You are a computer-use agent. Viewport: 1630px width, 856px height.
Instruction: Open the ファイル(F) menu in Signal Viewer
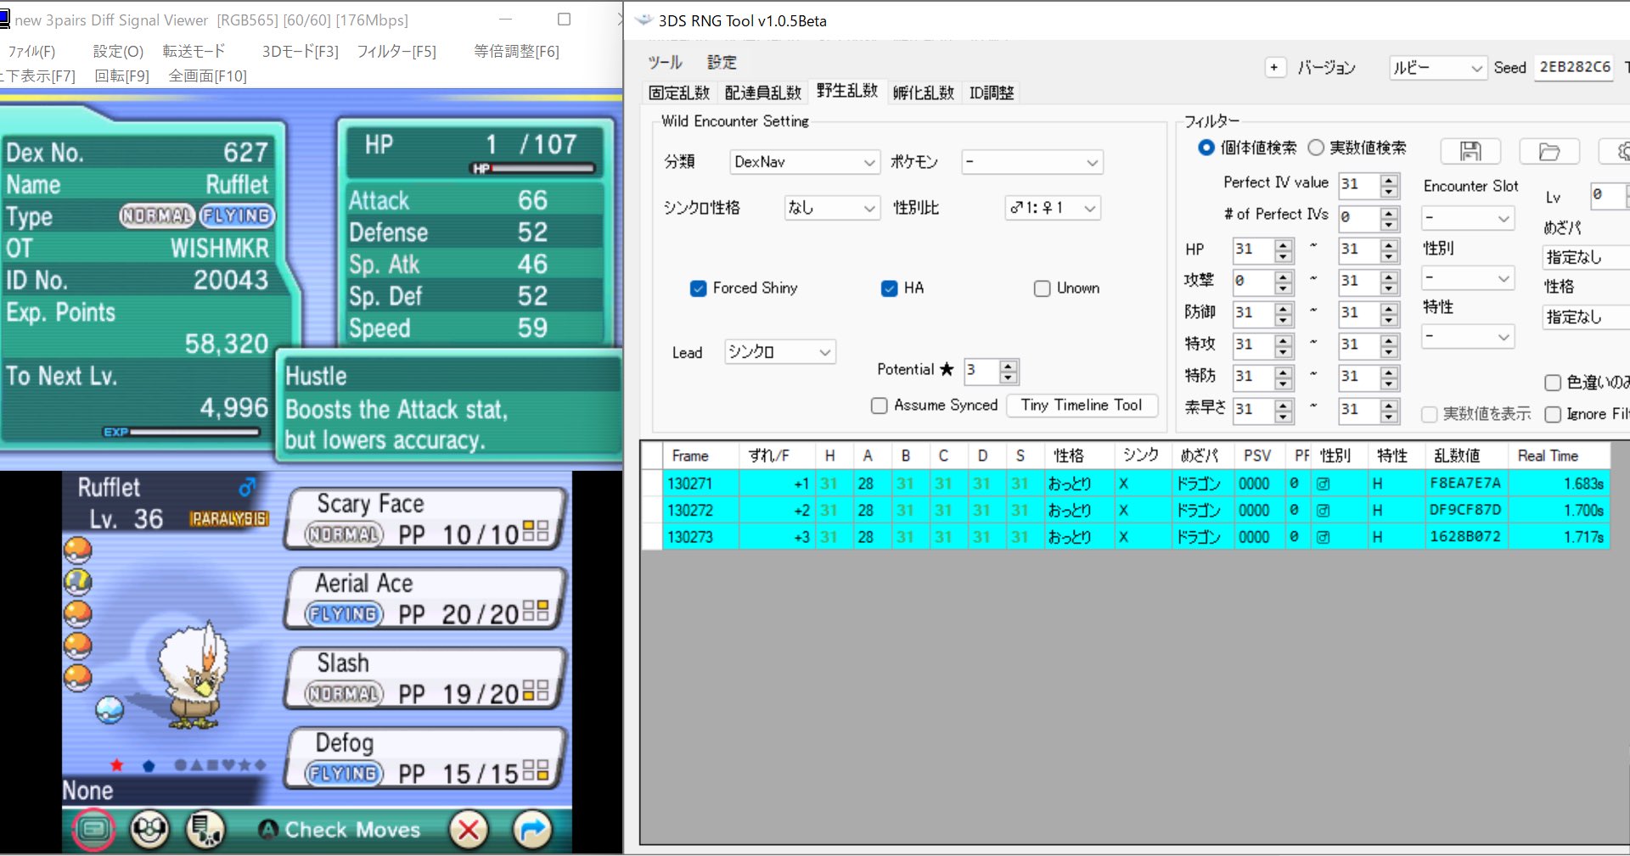click(31, 52)
